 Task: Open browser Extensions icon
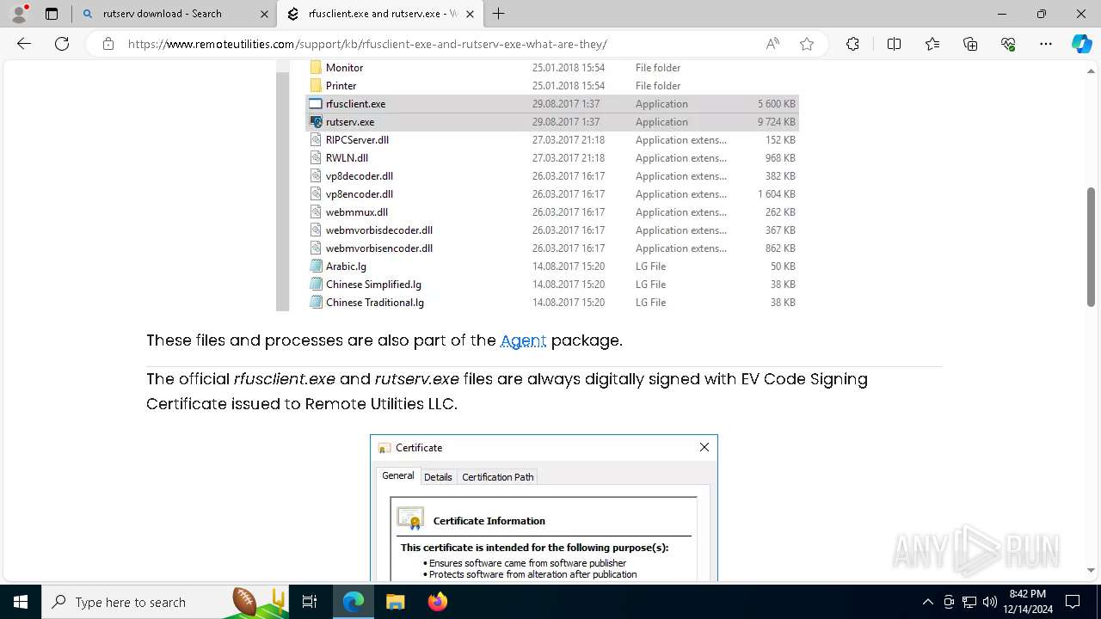tap(852, 44)
